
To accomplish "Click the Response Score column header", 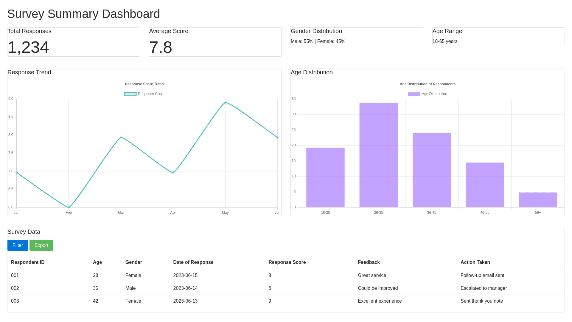I will [287, 262].
